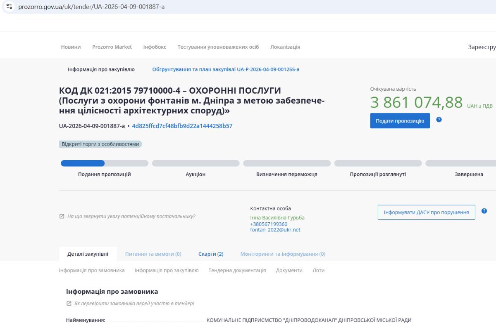Open the Лоти section link

pyautogui.click(x=318, y=270)
